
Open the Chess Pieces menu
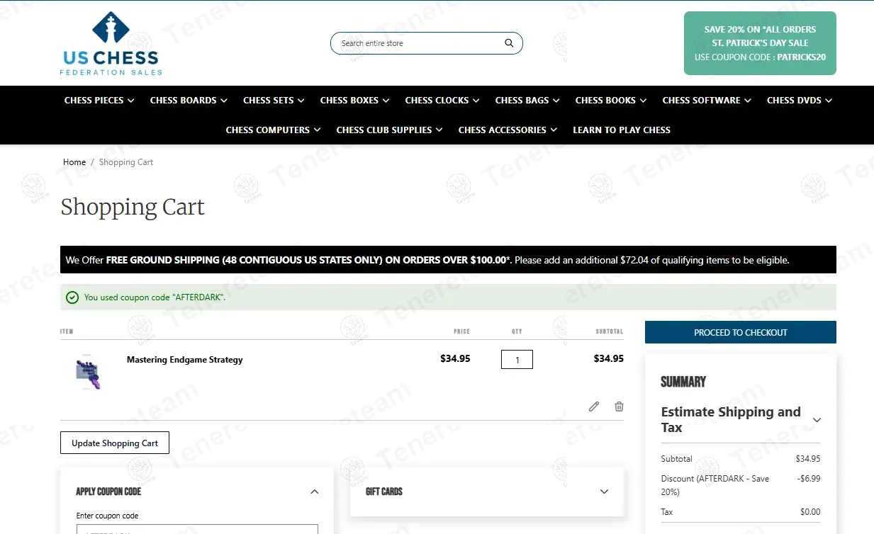click(x=99, y=101)
